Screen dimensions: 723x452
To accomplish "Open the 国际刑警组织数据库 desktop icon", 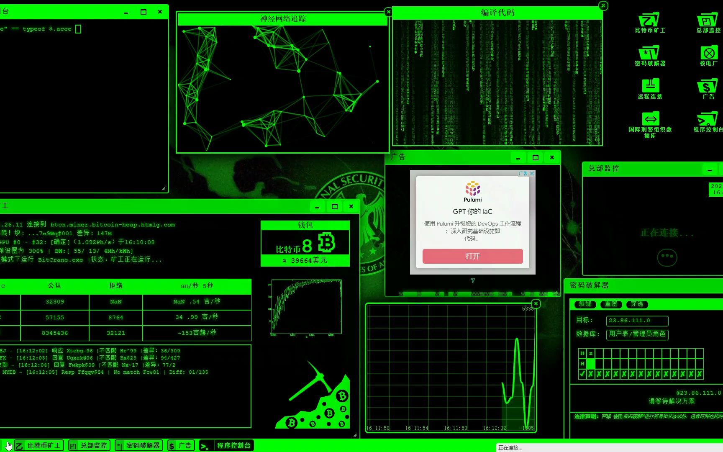I will (650, 125).
